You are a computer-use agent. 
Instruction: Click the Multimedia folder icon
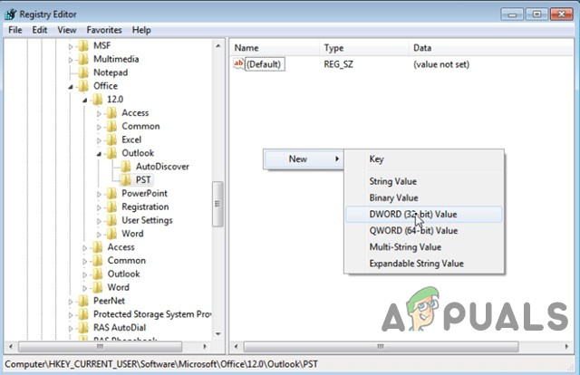pos(84,59)
